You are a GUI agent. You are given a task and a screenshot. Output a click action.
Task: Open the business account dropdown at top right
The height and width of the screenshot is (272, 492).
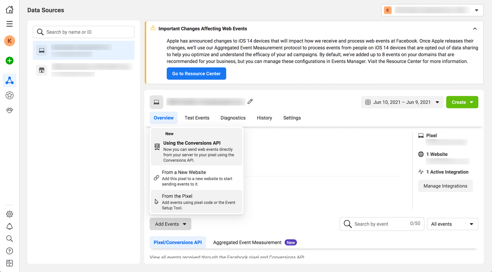coord(432,10)
